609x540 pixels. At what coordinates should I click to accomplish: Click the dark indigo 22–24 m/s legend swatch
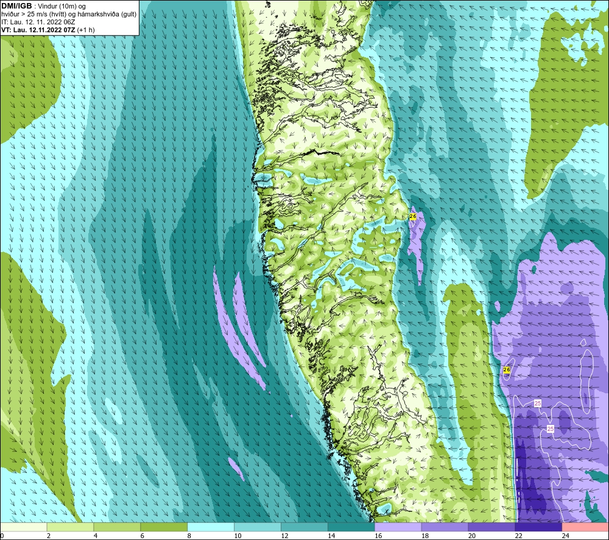tap(538, 527)
